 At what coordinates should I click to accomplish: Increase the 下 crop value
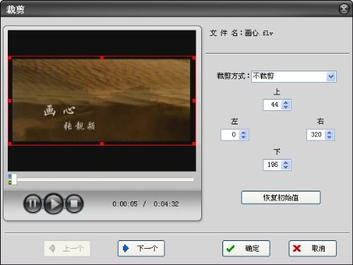pyautogui.click(x=286, y=163)
